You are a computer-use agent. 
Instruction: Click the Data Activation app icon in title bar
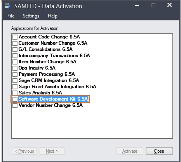[7, 6]
